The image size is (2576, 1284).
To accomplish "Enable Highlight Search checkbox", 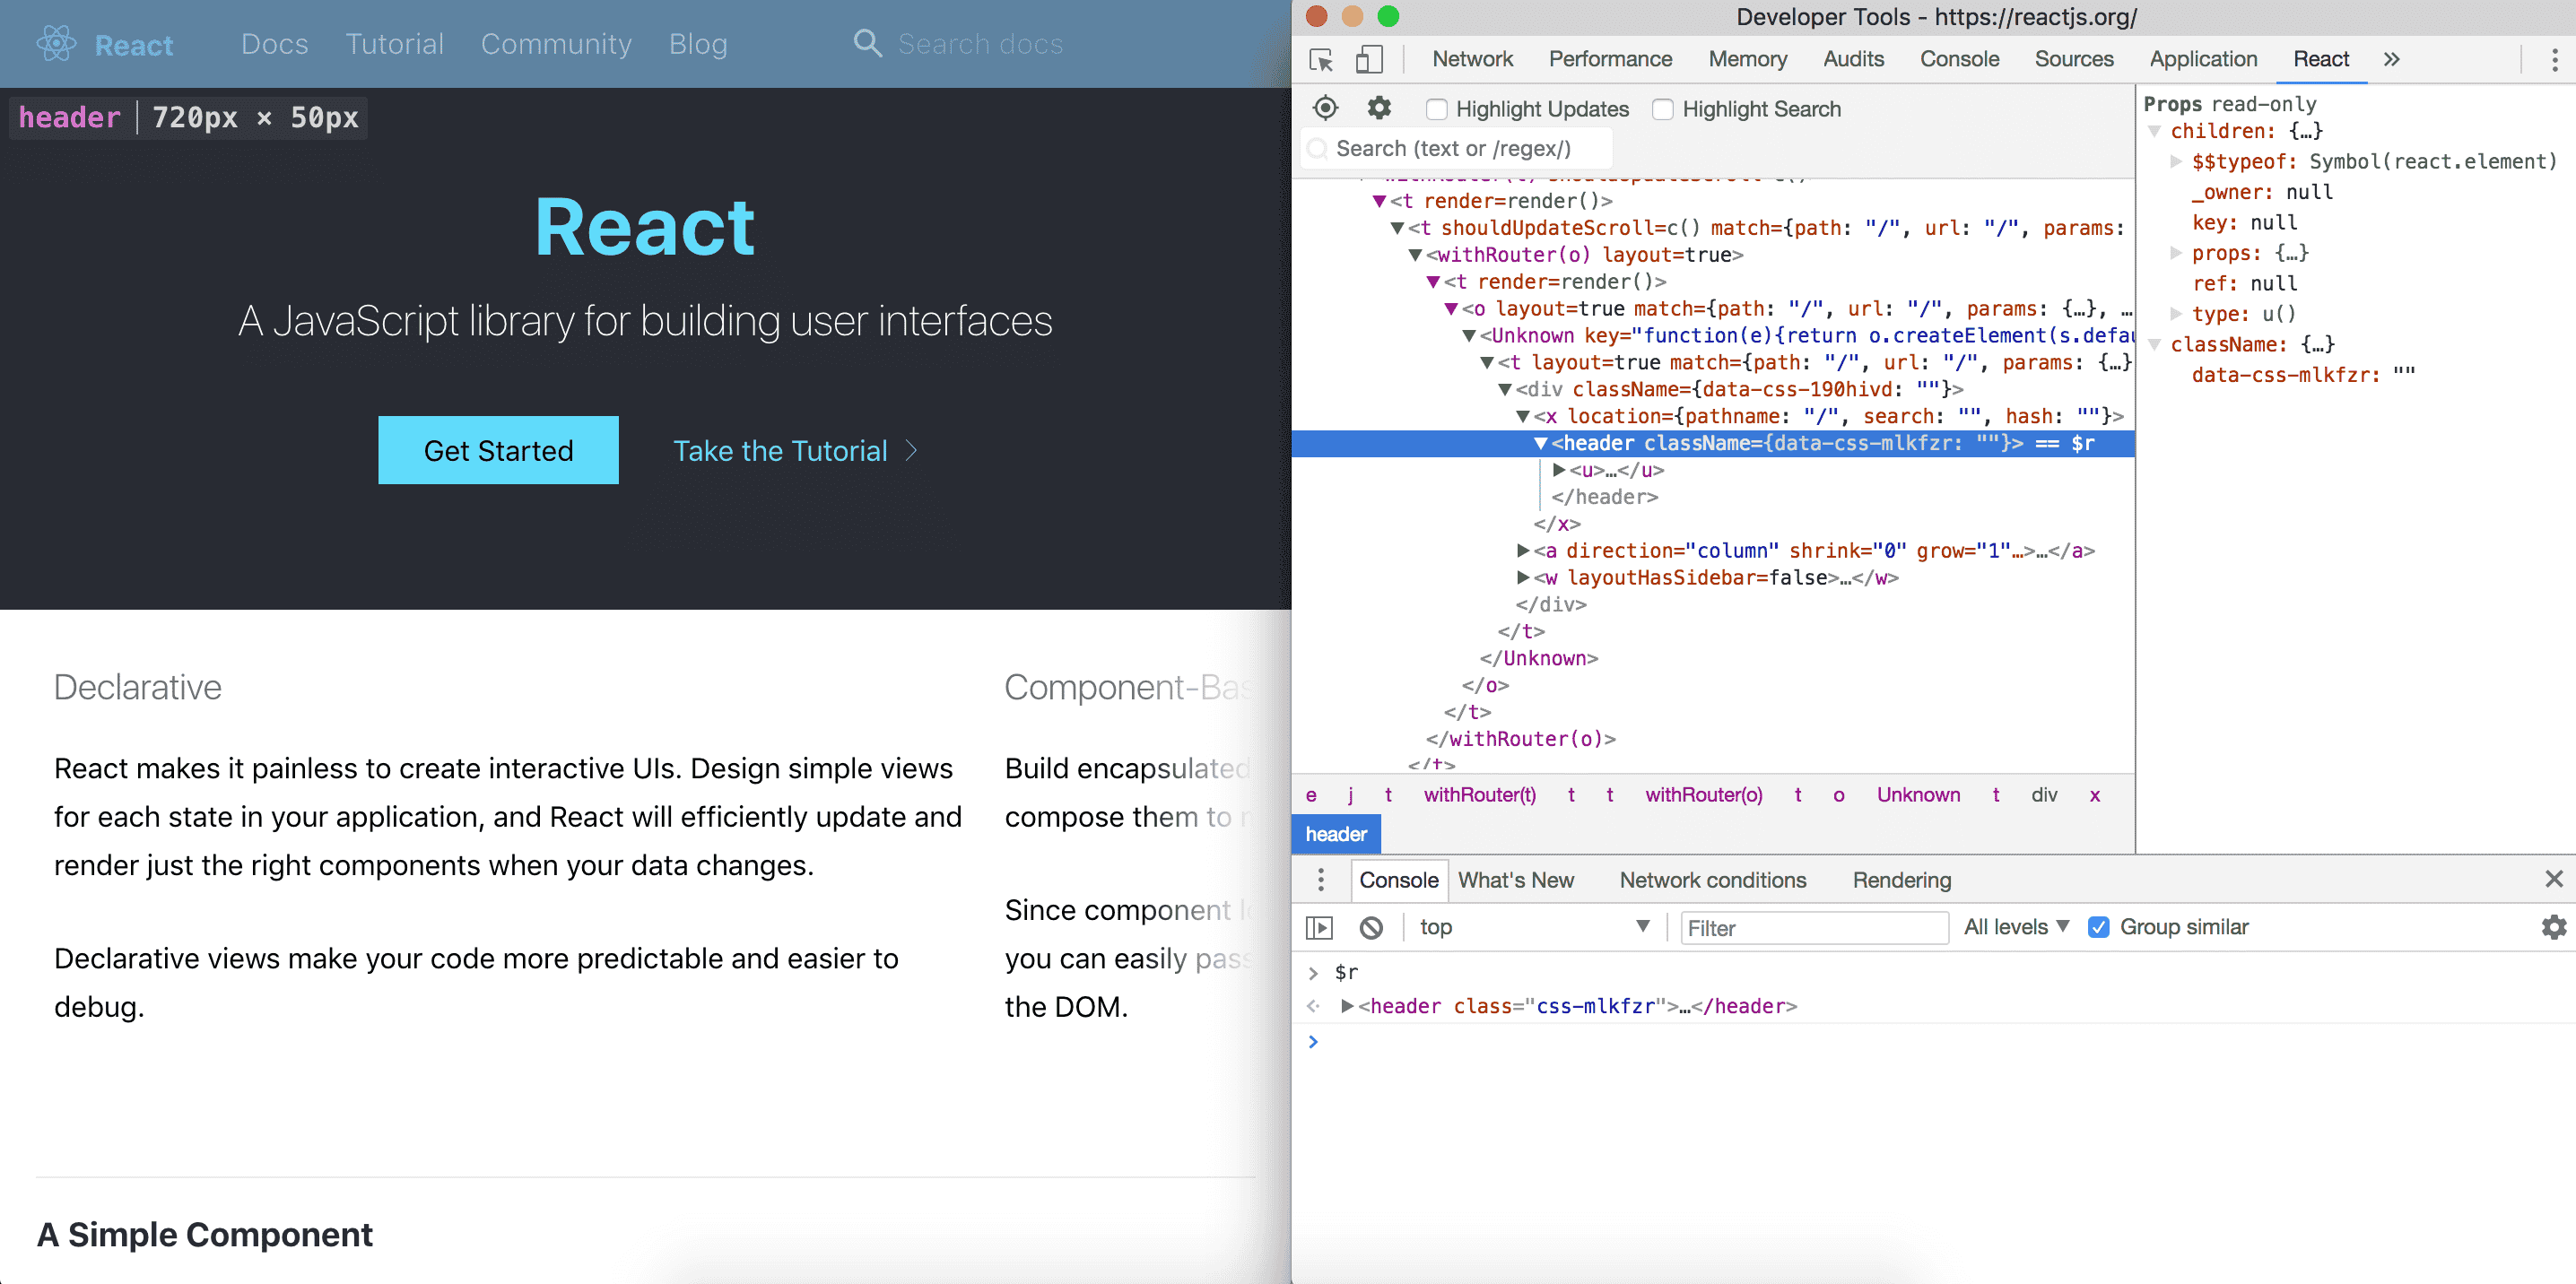I will coord(1662,109).
